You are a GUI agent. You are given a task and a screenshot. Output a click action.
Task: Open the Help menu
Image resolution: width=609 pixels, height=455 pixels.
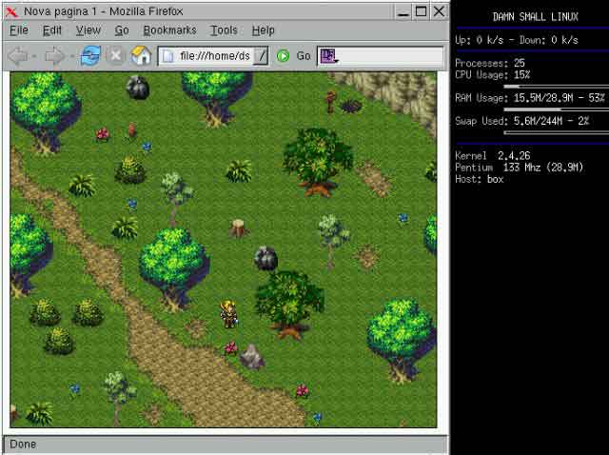pos(263,30)
